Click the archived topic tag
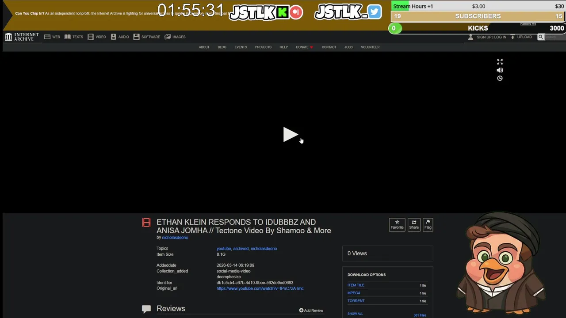566x318 pixels. 241,249
